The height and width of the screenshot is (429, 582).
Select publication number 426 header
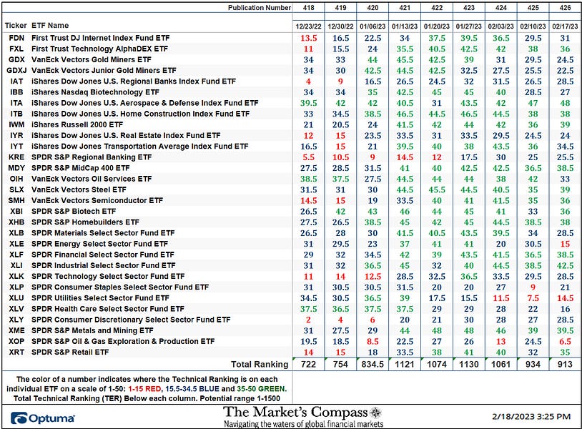tap(565, 7)
